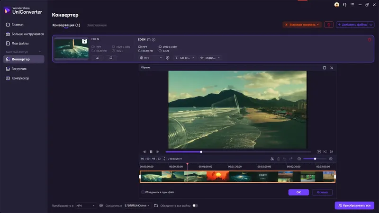The image size is (379, 213).
Task: Pause the video preview
Action: point(151,151)
